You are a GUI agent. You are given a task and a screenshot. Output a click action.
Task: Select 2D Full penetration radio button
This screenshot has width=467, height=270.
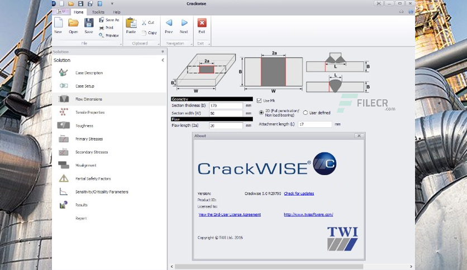pos(261,113)
